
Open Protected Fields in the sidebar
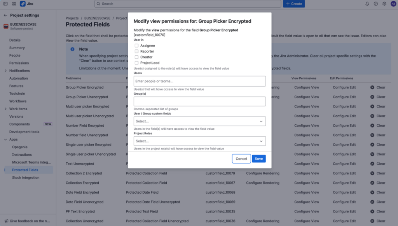point(25,170)
